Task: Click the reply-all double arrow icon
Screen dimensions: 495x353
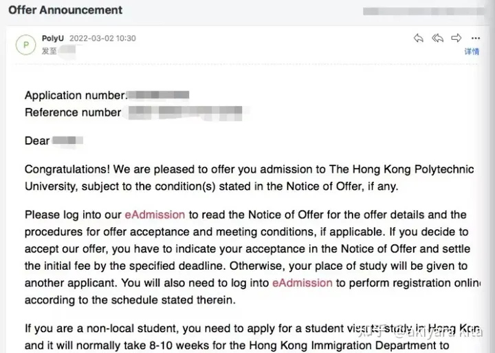Action: [437, 39]
